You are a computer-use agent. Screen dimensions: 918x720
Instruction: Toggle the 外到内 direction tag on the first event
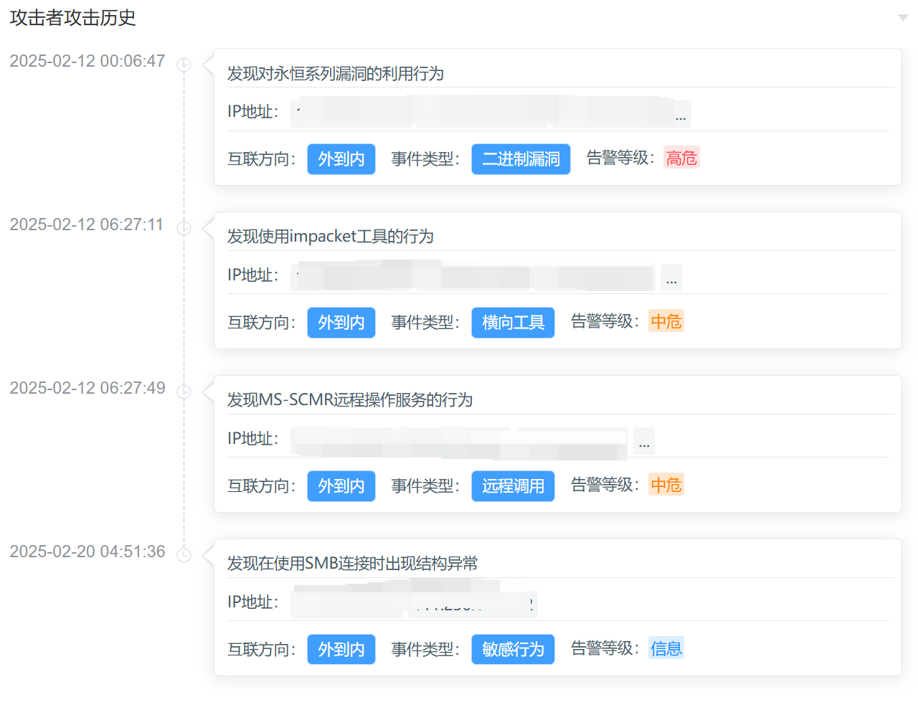pyautogui.click(x=341, y=159)
